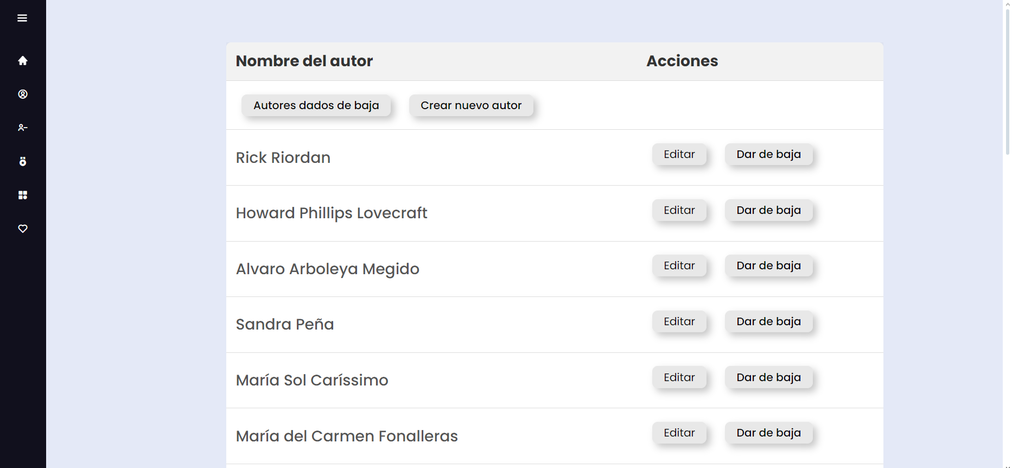
Task: Click 'Dar de baja' for María del Carmen Fonalleras
Action: tap(768, 433)
